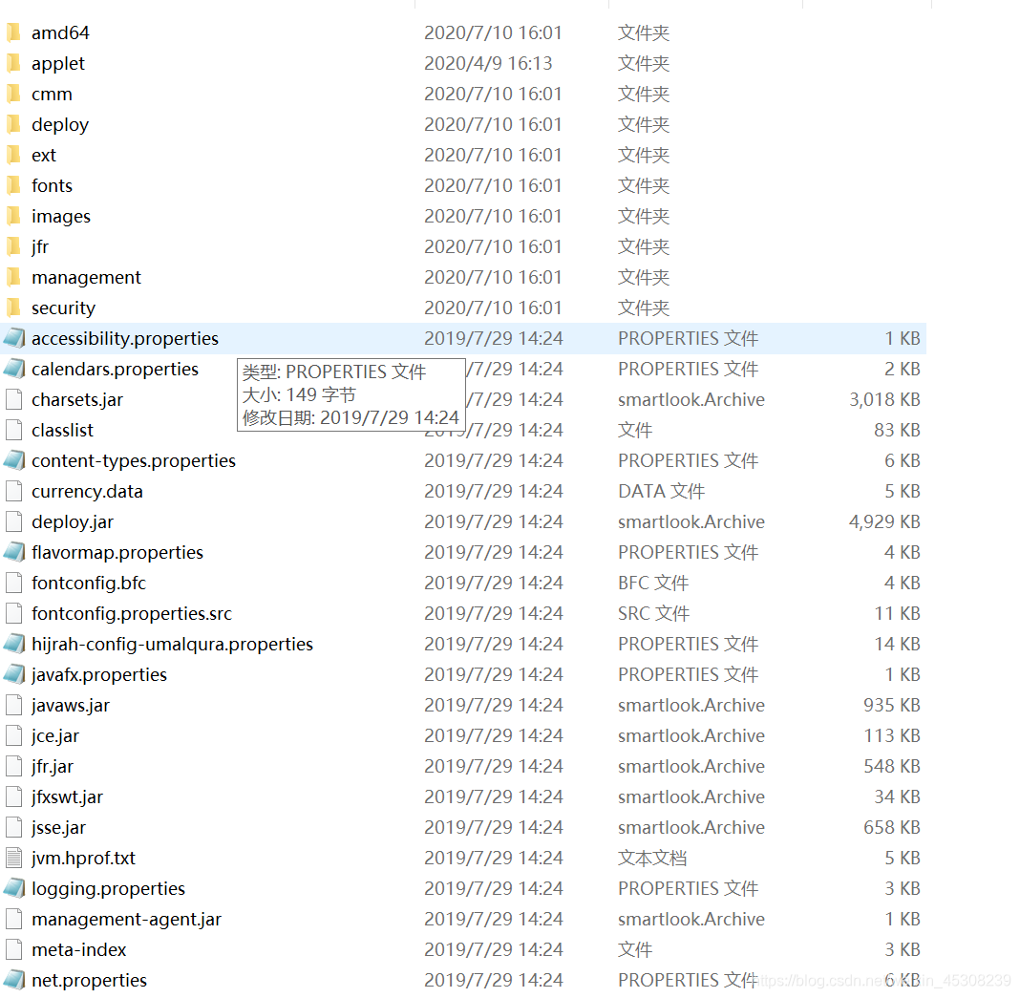1020x998 pixels.
Task: Select file name net.properties
Action: click(x=89, y=981)
